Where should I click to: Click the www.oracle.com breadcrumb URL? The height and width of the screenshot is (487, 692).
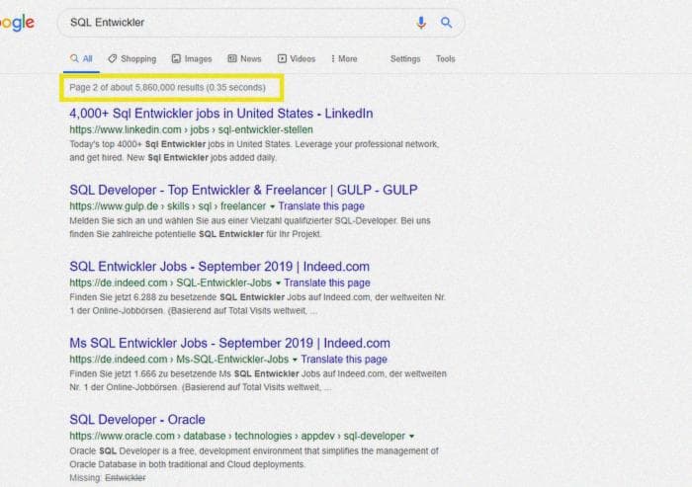coord(237,436)
